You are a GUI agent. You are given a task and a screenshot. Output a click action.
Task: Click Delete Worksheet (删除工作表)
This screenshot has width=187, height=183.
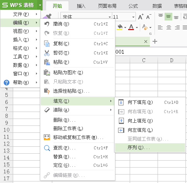77,129
